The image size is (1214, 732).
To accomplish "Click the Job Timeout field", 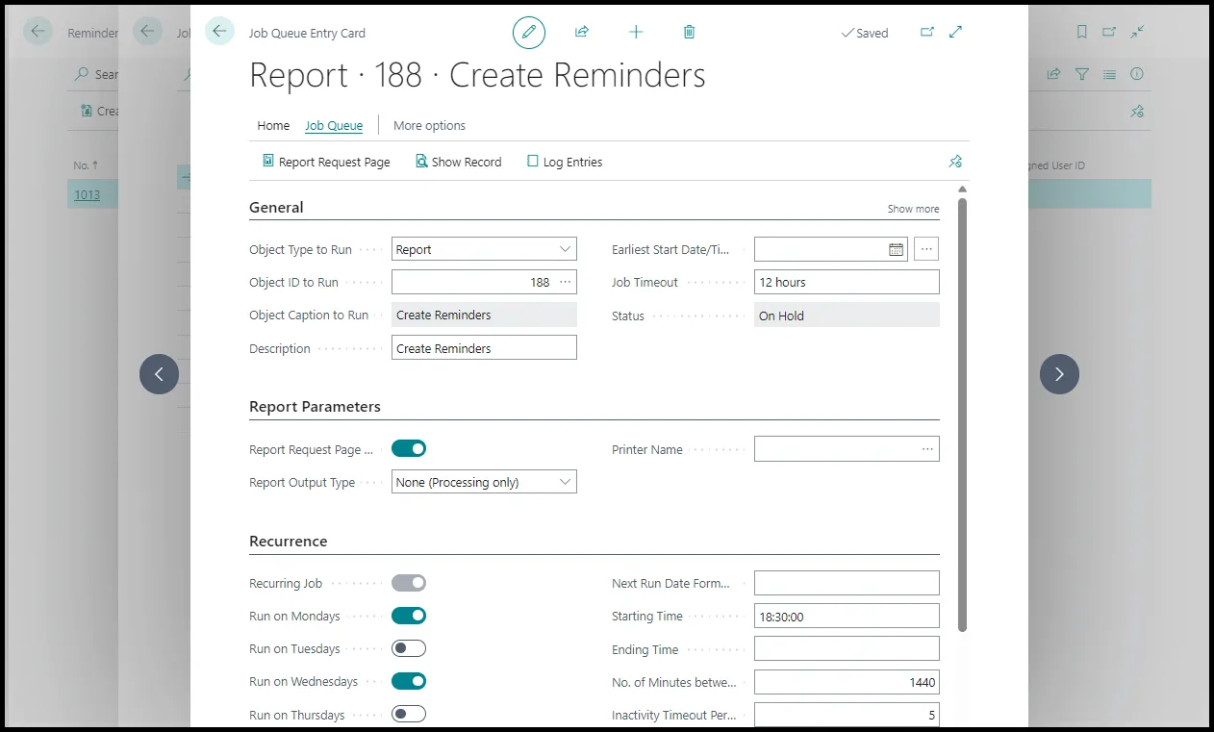I will pyautogui.click(x=847, y=282).
